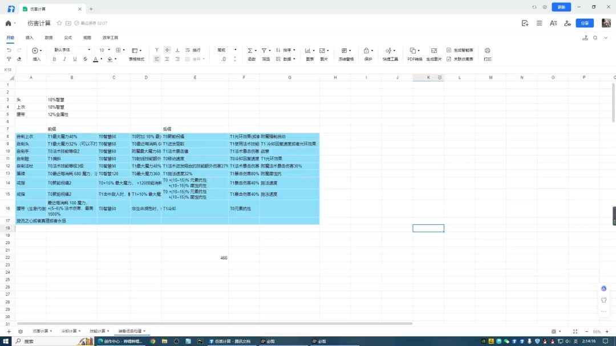The image size is (616, 346).
Task: Toggle 换行 text wrapping
Action: 193,50
